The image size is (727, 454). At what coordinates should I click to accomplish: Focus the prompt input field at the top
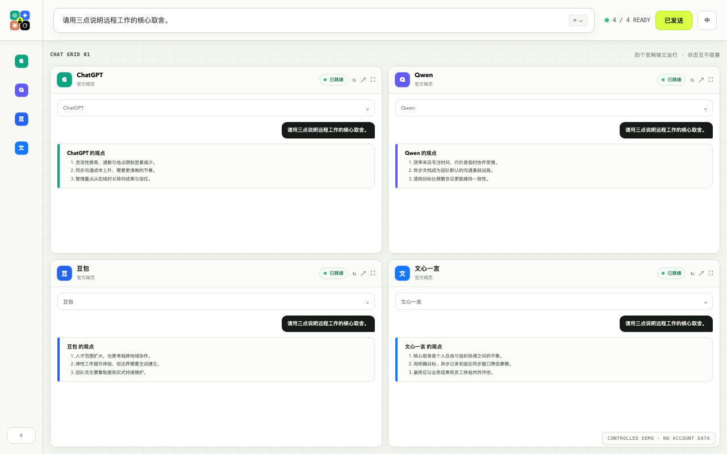(x=324, y=20)
